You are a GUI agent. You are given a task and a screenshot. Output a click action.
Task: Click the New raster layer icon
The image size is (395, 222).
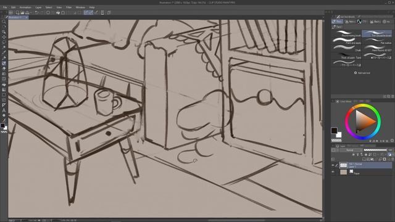(x=364, y=159)
